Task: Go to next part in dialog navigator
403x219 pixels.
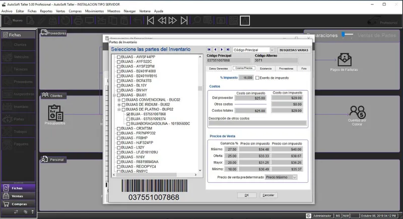Action: pos(222,49)
